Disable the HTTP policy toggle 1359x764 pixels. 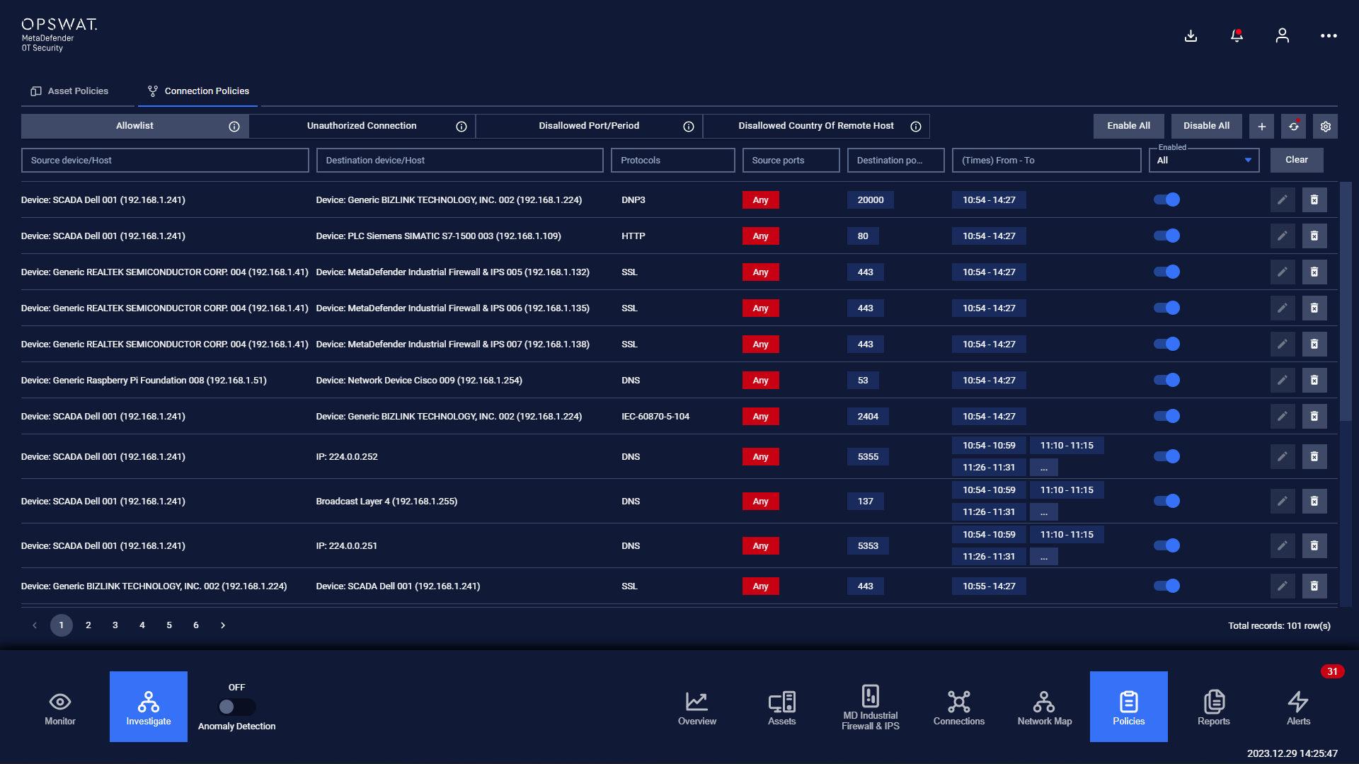[x=1166, y=236]
